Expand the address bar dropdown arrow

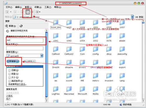click(x=132, y=17)
